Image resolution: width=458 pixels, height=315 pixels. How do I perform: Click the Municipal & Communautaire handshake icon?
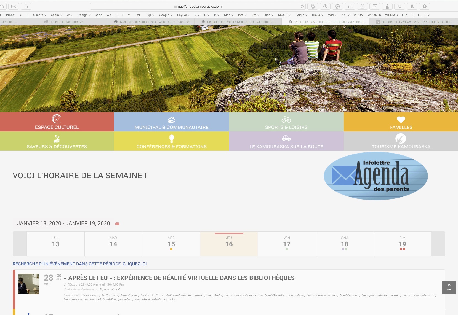171,120
